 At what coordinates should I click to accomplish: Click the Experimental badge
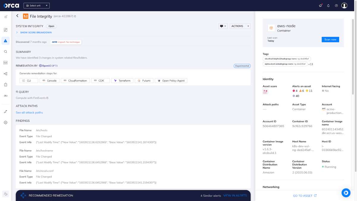point(242,66)
